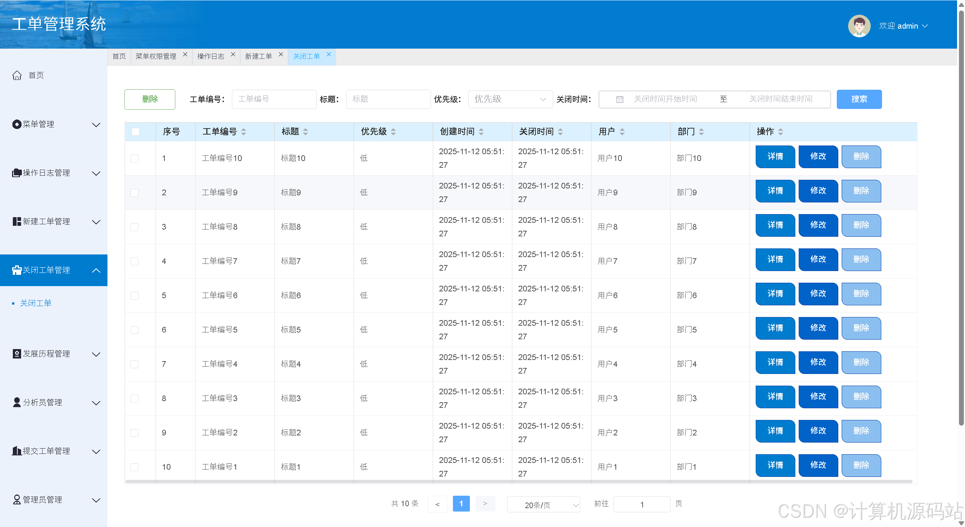Click the 菜单管理 sidebar icon
This screenshot has height=527, width=965.
pos(17,124)
